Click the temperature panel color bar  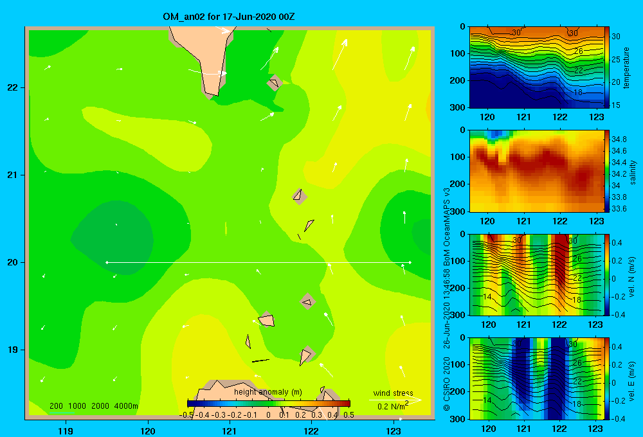(x=607, y=67)
